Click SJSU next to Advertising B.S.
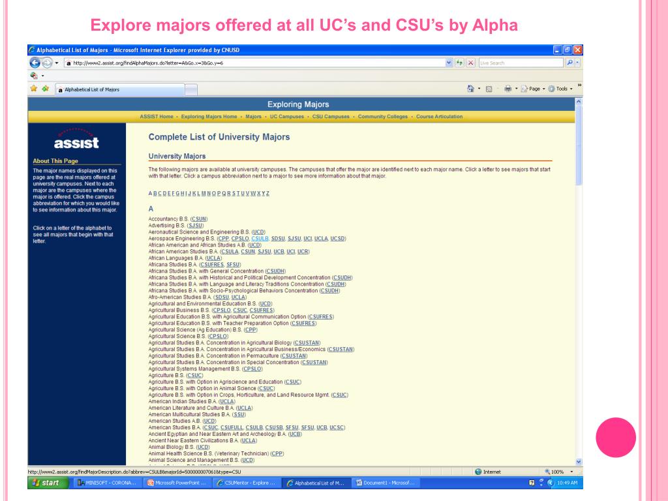668x501 pixels. pyautogui.click(x=196, y=225)
